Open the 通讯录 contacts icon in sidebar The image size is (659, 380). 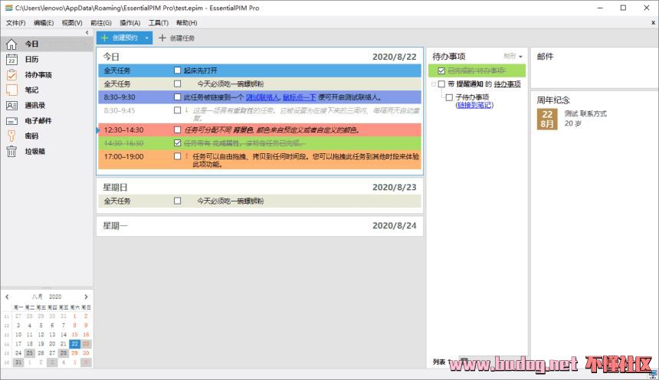(x=11, y=106)
